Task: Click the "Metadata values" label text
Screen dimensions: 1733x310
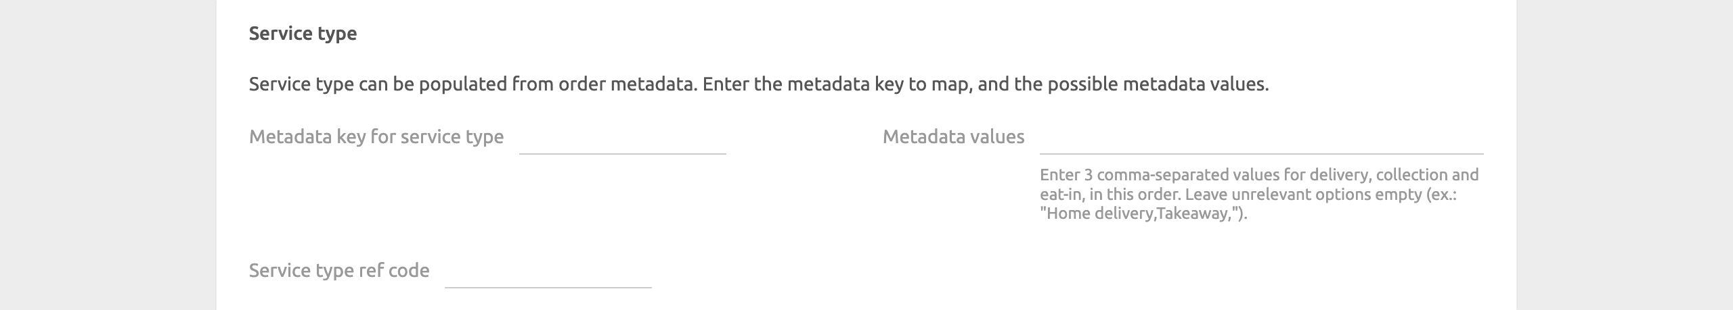Action: [x=952, y=137]
